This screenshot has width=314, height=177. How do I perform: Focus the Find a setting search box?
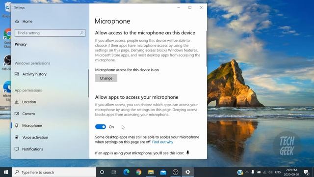click(x=50, y=33)
